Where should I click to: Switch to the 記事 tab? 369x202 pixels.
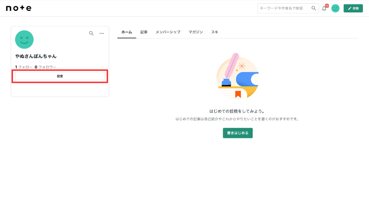(144, 32)
